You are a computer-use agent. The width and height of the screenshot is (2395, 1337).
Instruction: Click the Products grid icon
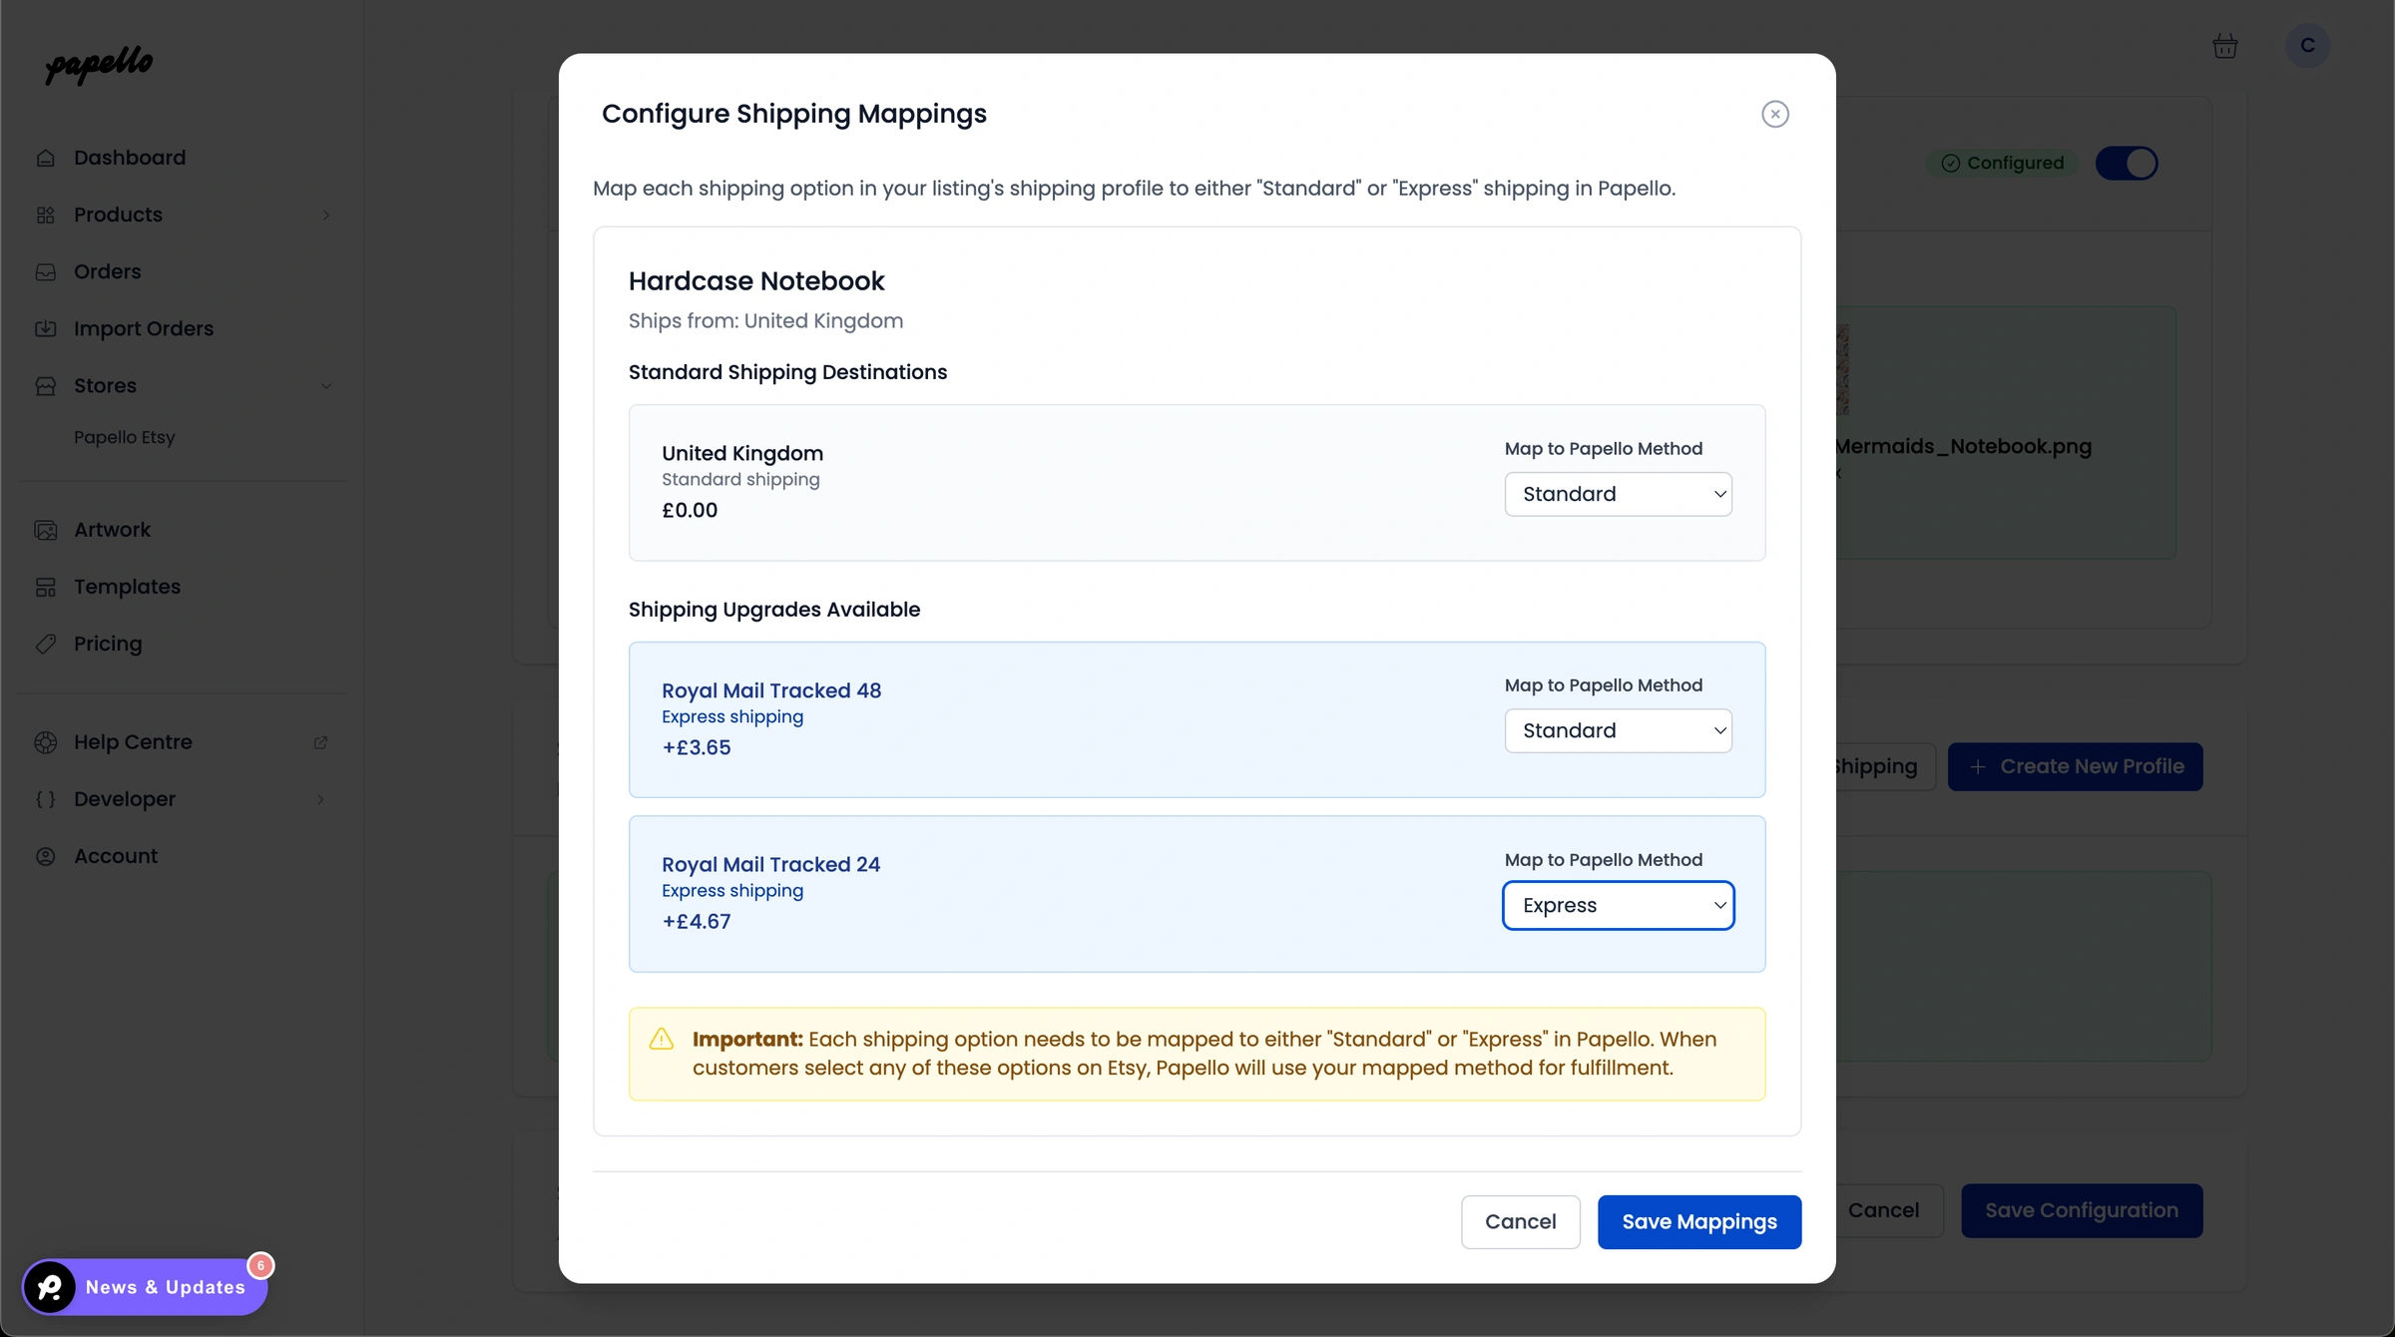pyautogui.click(x=47, y=215)
